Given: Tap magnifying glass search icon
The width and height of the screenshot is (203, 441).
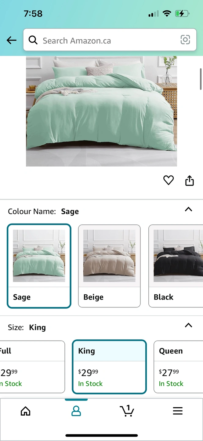Looking at the screenshot, I should [x=33, y=40].
